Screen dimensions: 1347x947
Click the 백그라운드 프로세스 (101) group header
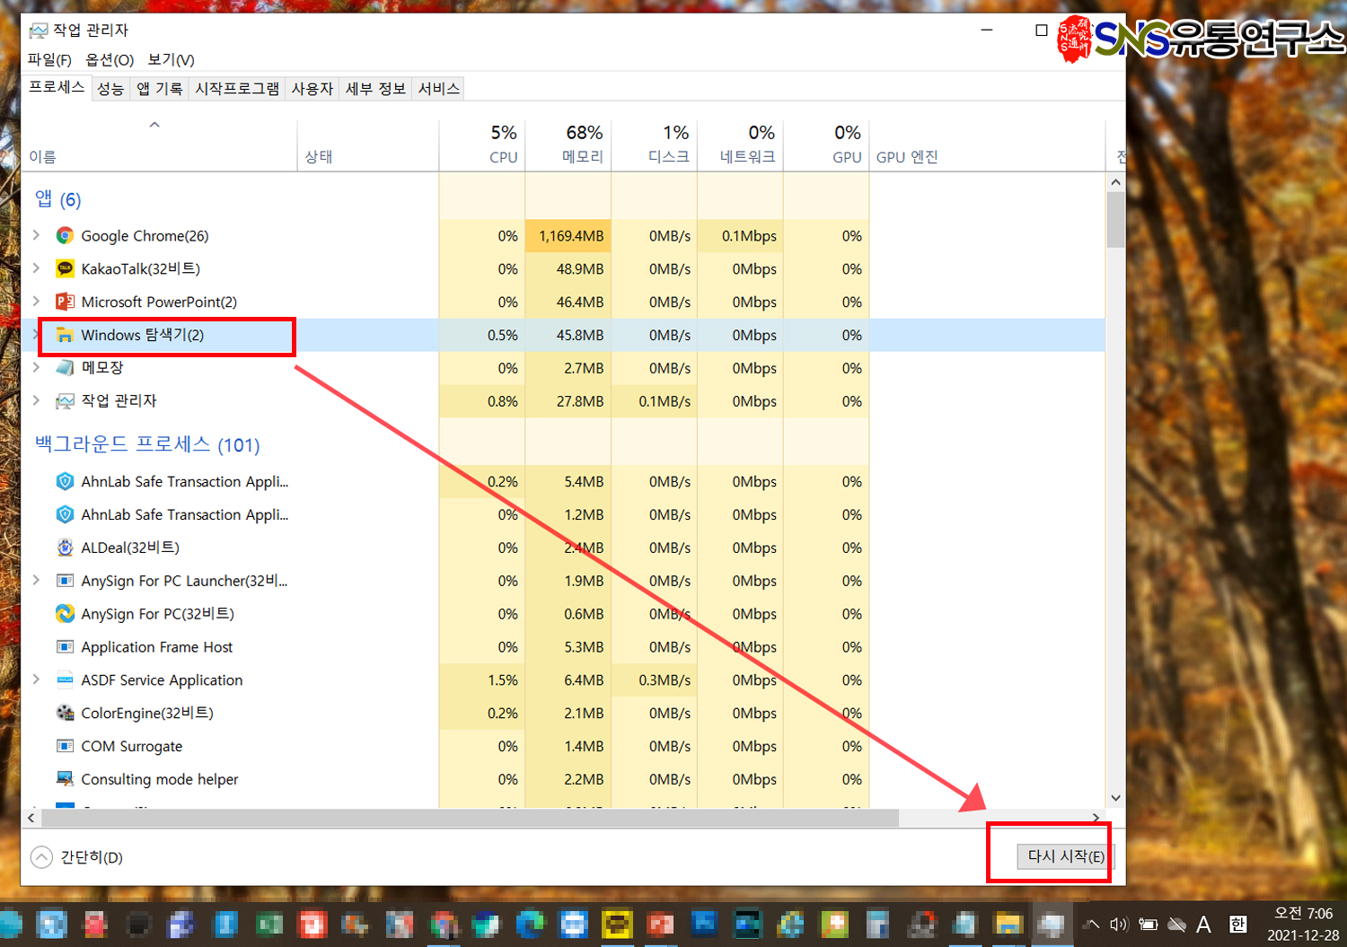tap(147, 444)
